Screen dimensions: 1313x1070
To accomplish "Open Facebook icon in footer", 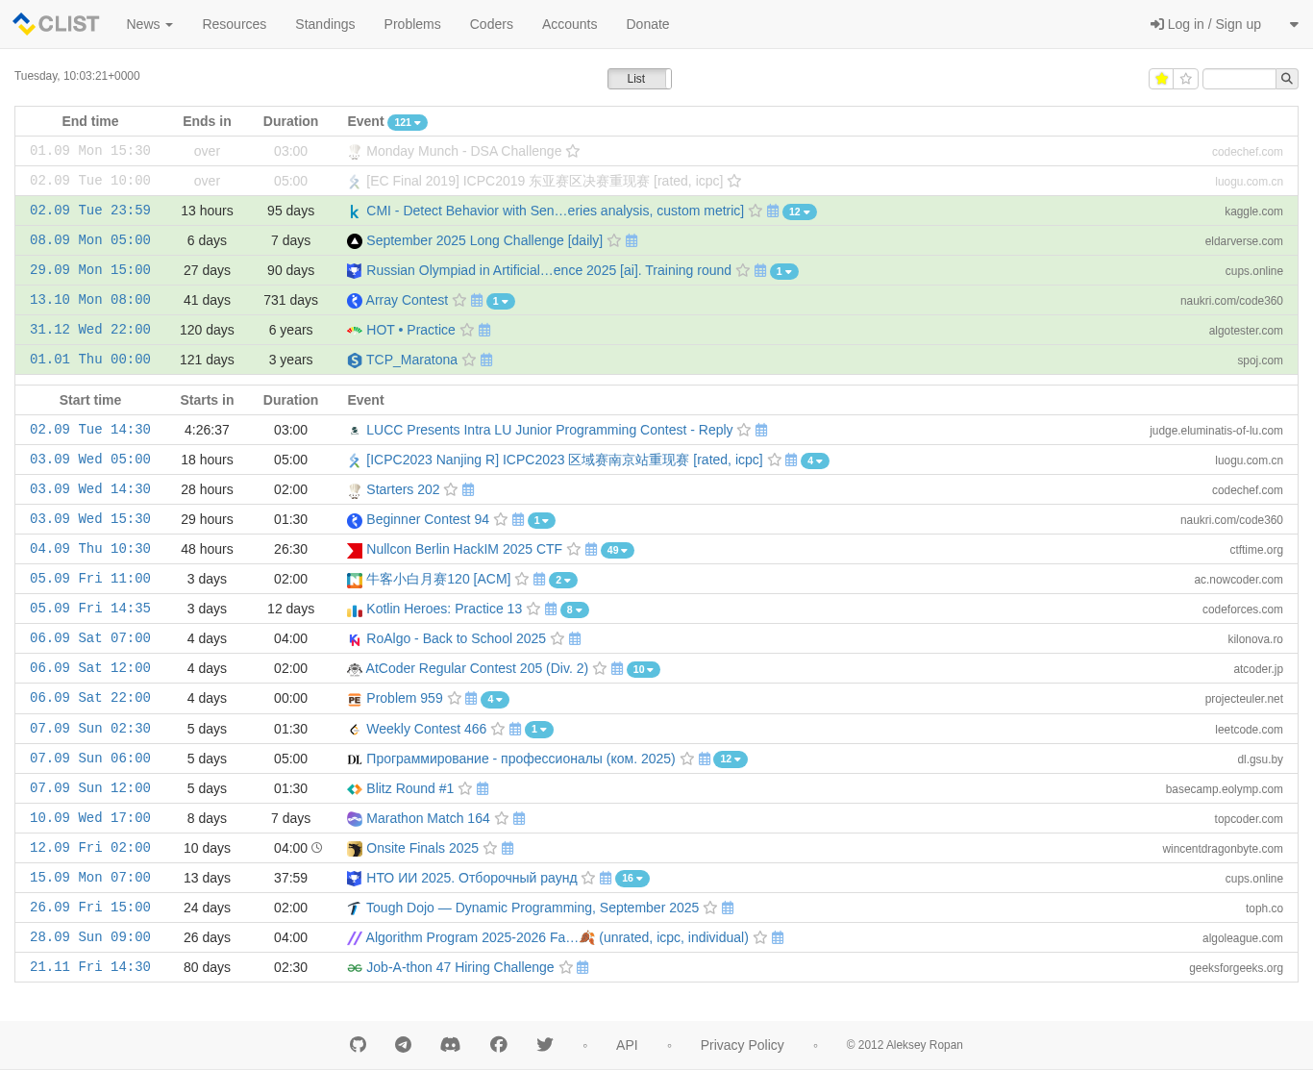I will point(498,1044).
